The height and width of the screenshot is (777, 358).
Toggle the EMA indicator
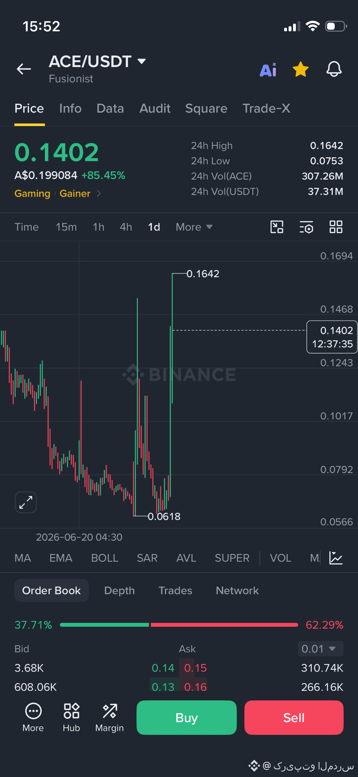[x=61, y=558]
